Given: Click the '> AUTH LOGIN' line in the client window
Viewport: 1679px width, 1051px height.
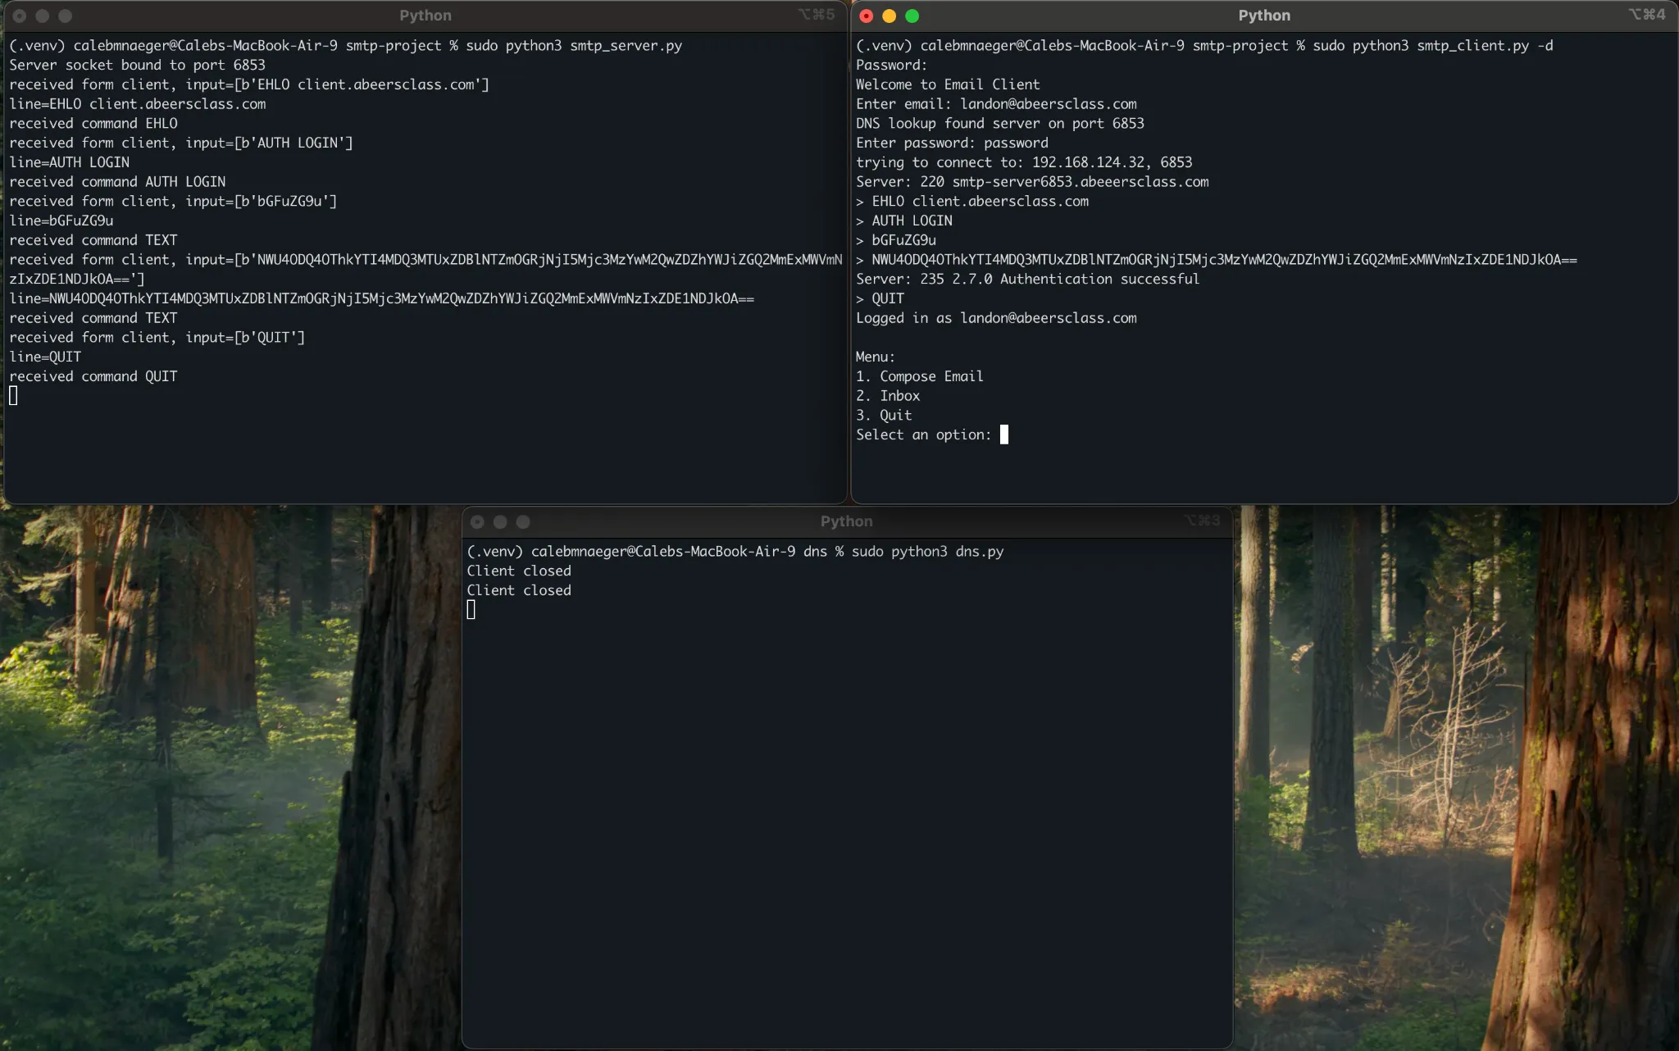Looking at the screenshot, I should point(904,221).
